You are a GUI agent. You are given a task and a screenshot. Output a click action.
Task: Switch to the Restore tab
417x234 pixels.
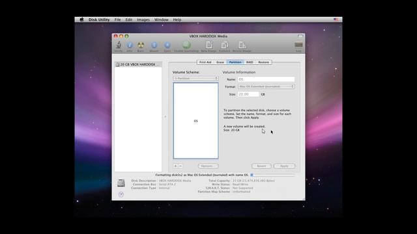[263, 62]
